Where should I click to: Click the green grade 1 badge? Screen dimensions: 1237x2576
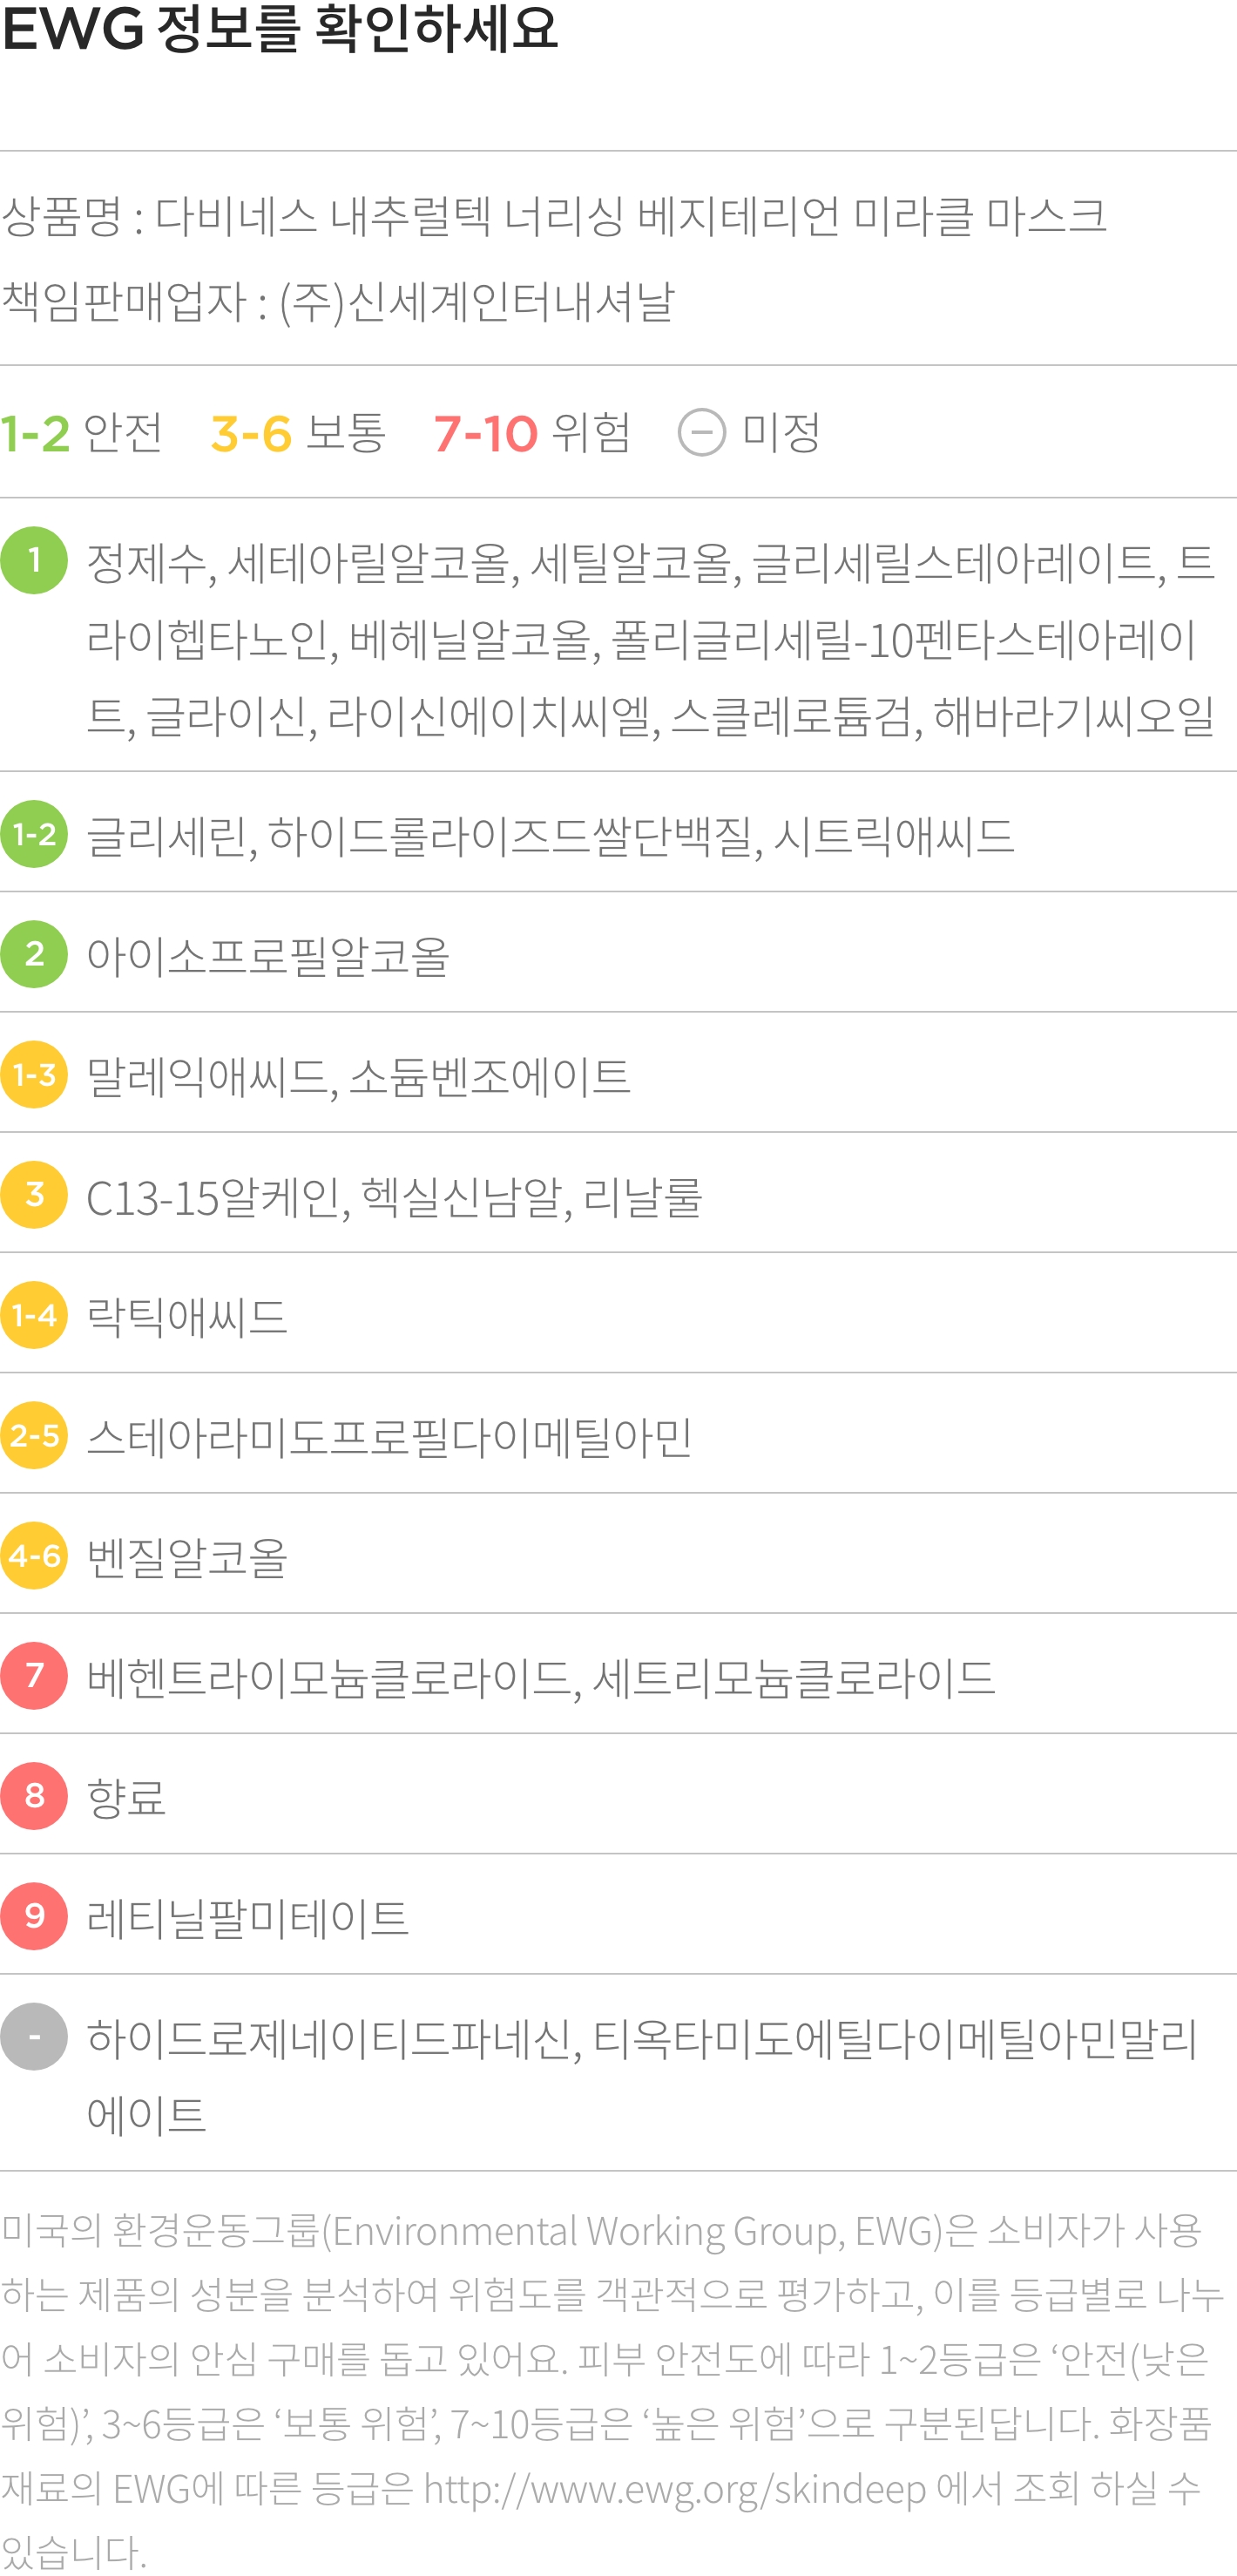point(34,561)
